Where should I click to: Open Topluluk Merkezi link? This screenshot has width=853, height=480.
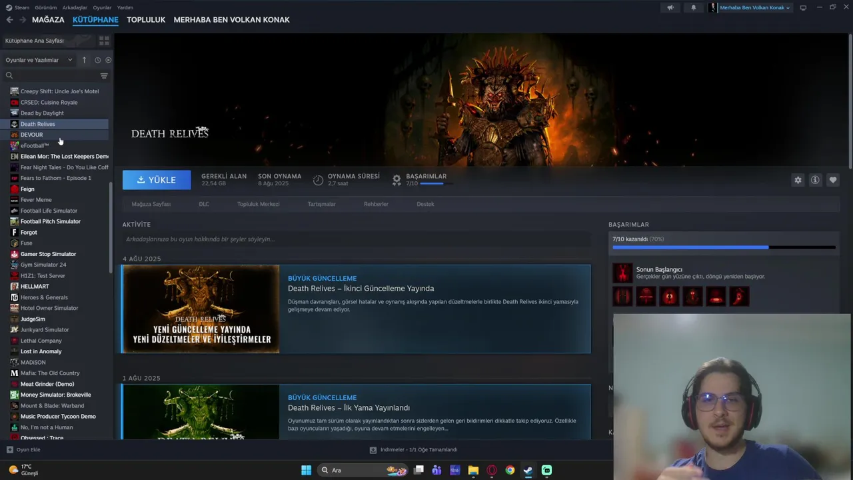point(259,204)
